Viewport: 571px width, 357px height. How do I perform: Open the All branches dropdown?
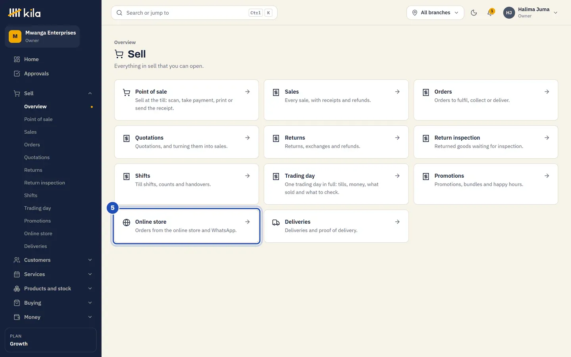point(435,13)
